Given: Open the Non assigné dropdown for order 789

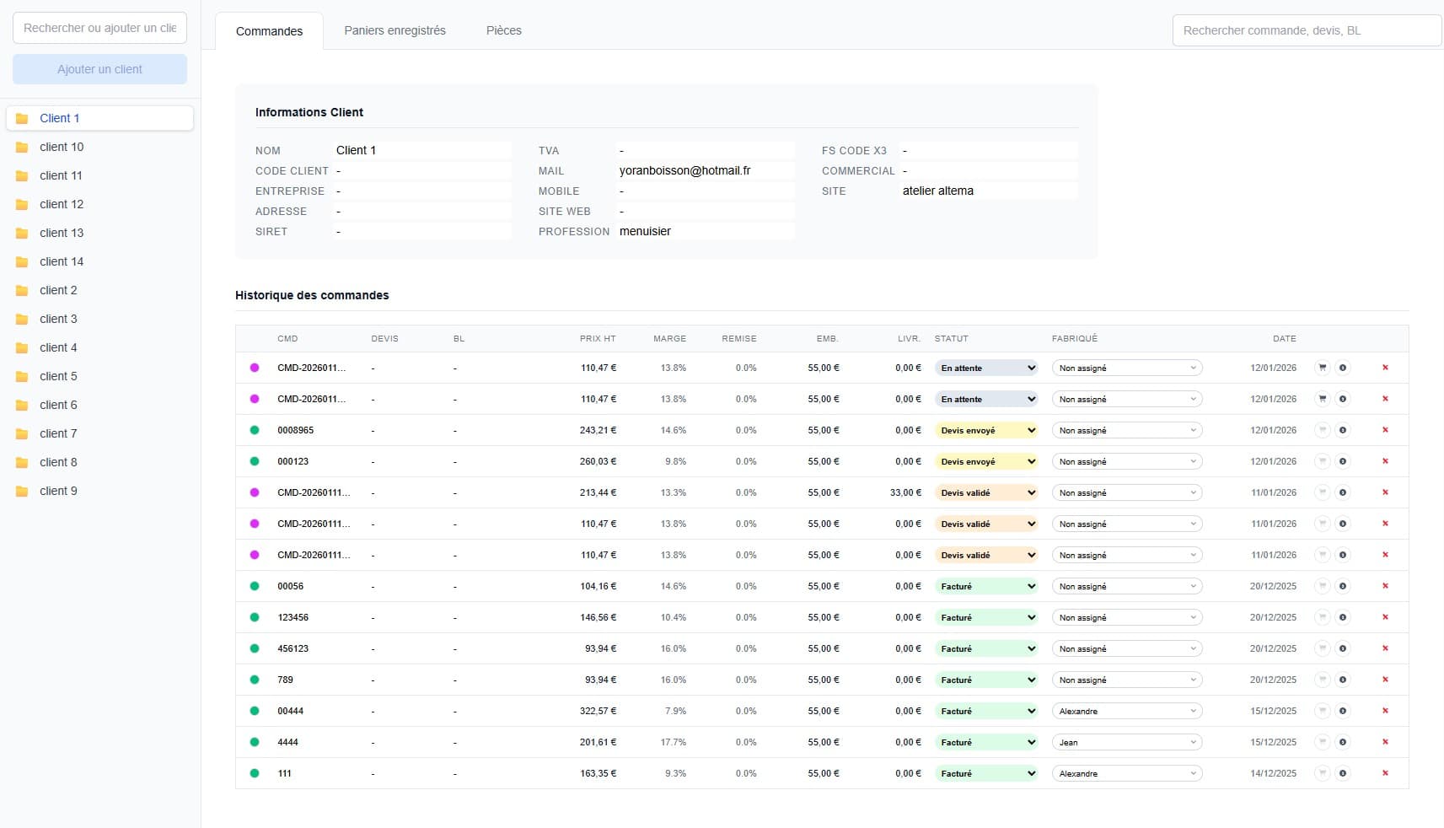Looking at the screenshot, I should (1127, 680).
